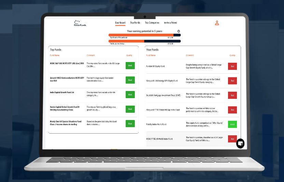Select HSBC FTSE All-World Index Fund name
The height and width of the screenshot is (182, 284).
(x=159, y=139)
